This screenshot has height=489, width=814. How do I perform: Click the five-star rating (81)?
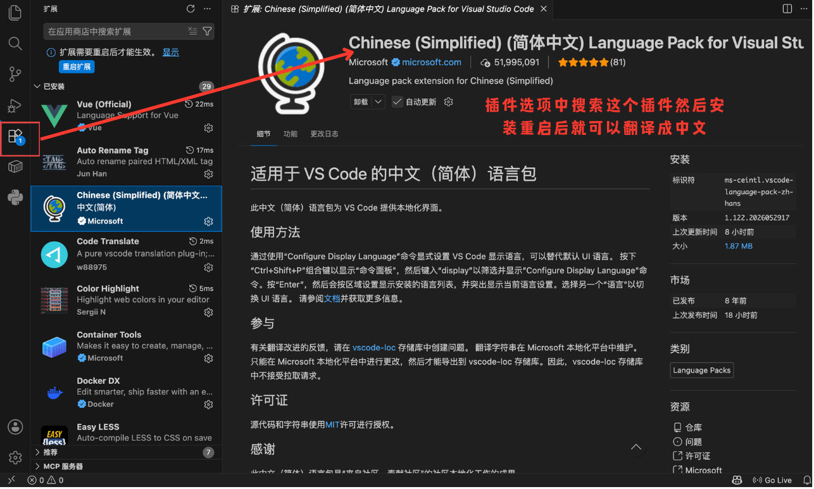592,62
